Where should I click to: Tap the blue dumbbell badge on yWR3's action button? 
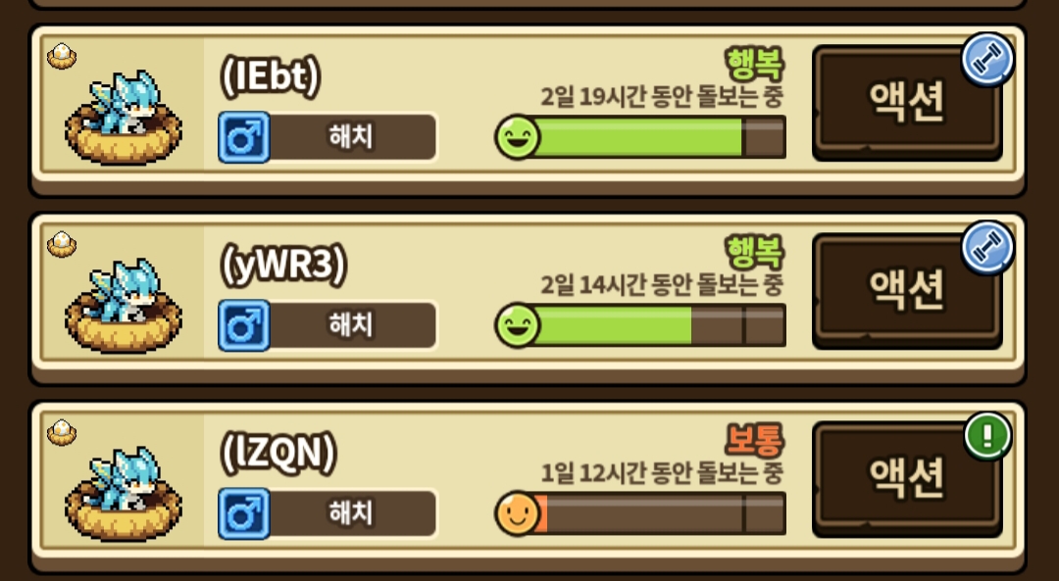coord(987,248)
